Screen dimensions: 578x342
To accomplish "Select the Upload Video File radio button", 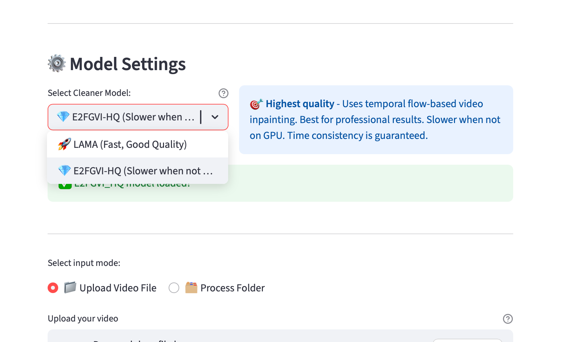I will coord(53,288).
